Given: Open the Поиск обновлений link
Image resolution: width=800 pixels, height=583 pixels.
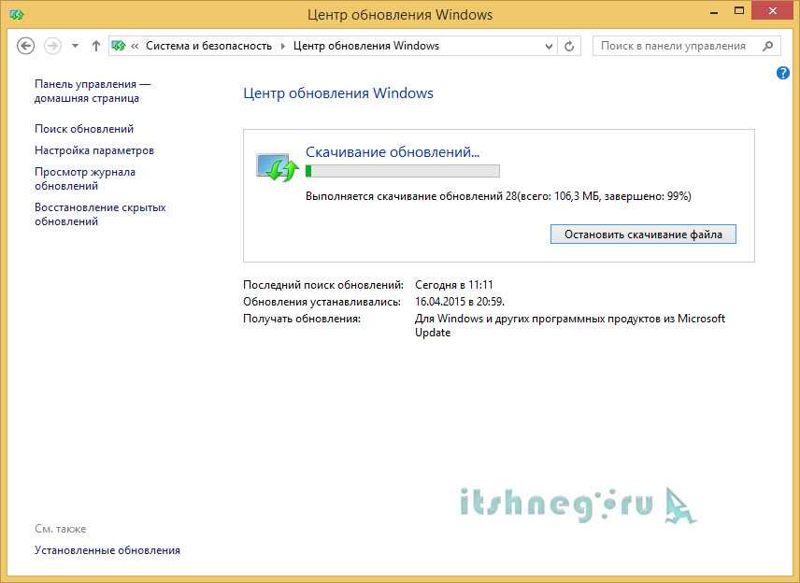Looking at the screenshot, I should pyautogui.click(x=84, y=129).
